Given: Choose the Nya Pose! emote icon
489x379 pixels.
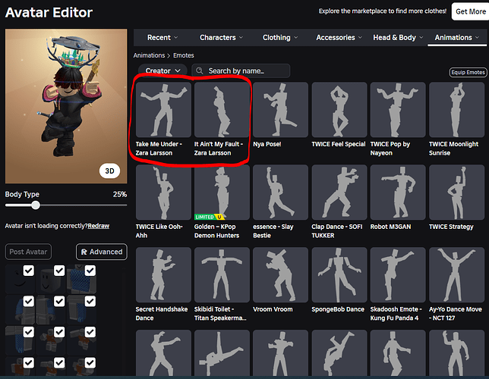Looking at the screenshot, I should [x=280, y=110].
